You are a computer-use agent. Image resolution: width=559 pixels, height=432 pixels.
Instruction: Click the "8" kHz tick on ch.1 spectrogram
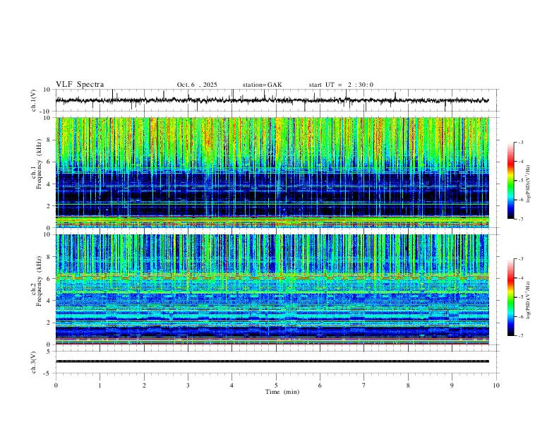point(49,140)
